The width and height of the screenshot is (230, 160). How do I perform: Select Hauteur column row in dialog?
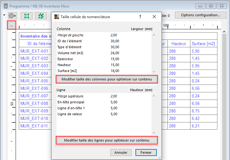(x=104, y=65)
